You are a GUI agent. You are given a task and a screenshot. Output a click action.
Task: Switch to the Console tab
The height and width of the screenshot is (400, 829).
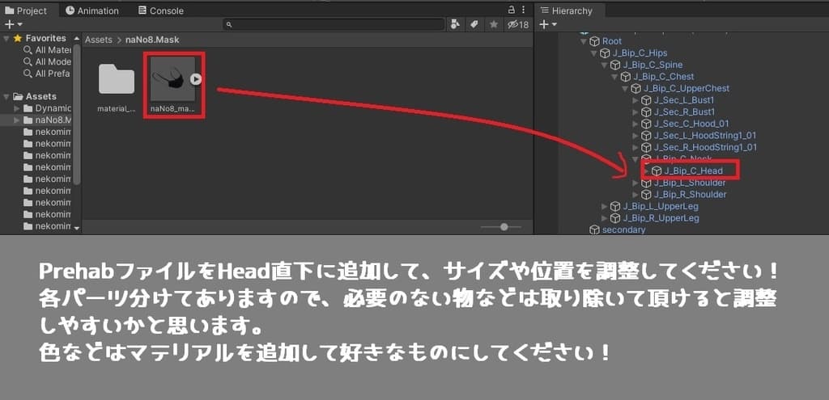pos(161,11)
